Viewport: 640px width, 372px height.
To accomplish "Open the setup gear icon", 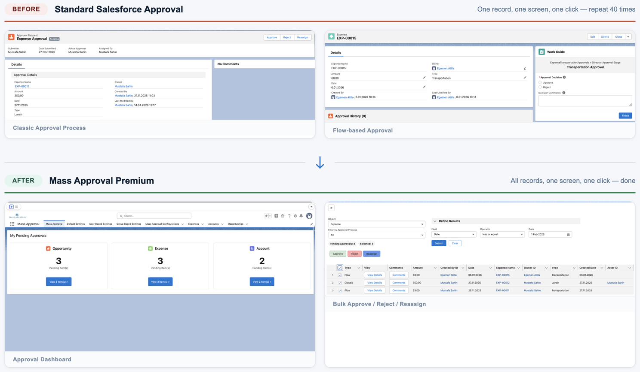I will pyautogui.click(x=295, y=216).
